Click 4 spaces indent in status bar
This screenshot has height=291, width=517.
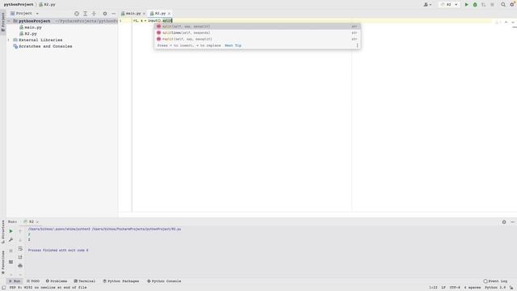472,288
